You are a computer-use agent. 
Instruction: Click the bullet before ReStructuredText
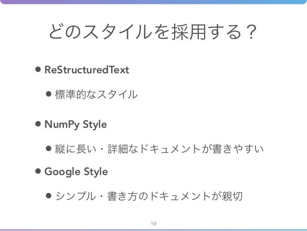point(38,69)
